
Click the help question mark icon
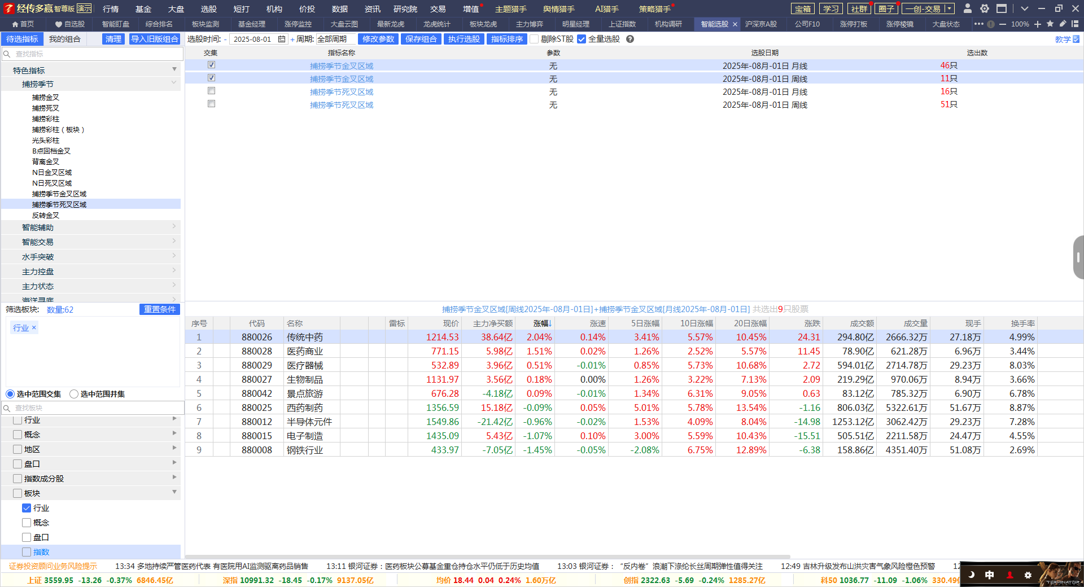pos(630,39)
